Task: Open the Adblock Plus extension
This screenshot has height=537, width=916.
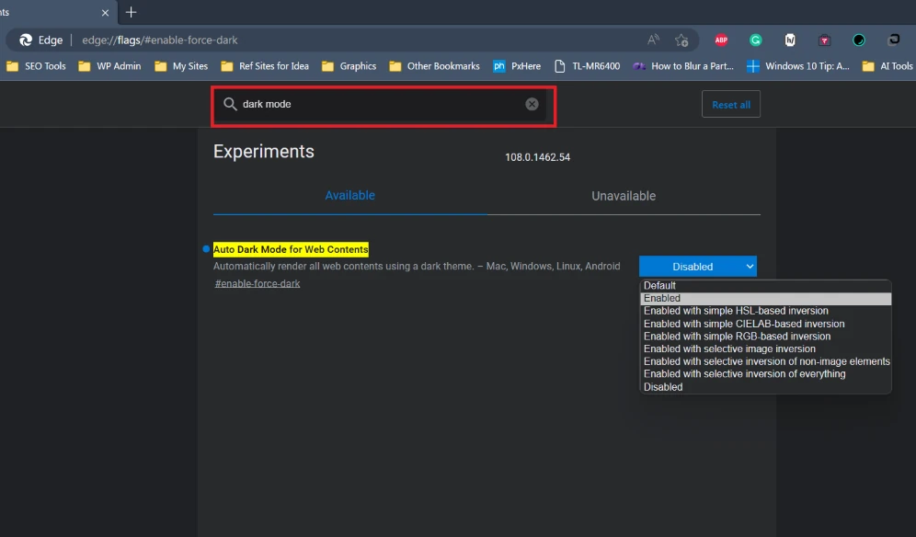Action: (x=721, y=40)
